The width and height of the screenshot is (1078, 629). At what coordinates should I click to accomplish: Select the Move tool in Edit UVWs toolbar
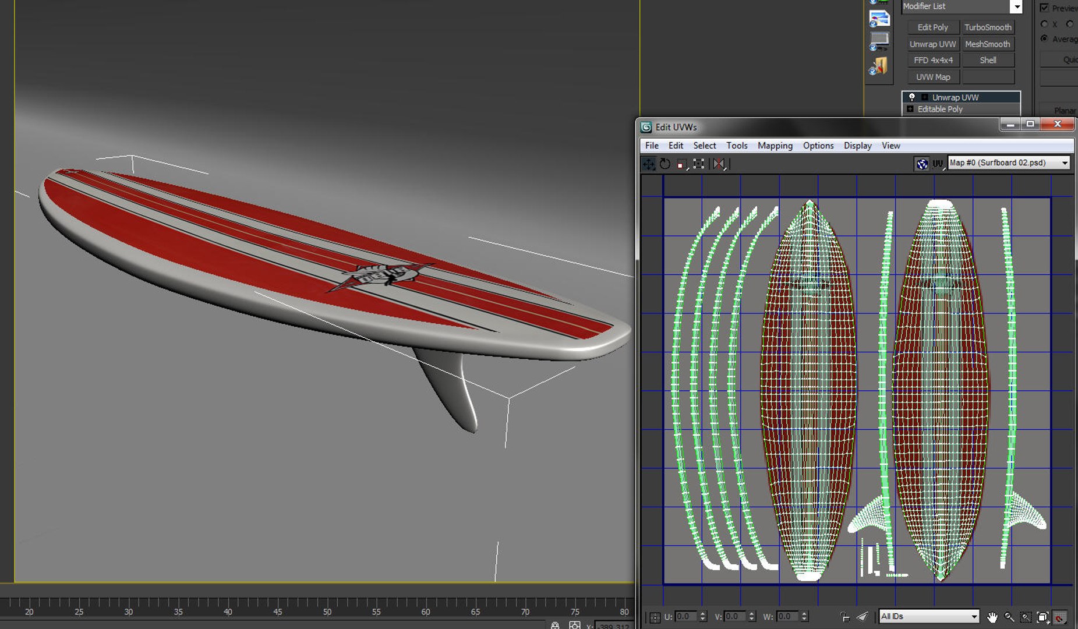tap(648, 164)
